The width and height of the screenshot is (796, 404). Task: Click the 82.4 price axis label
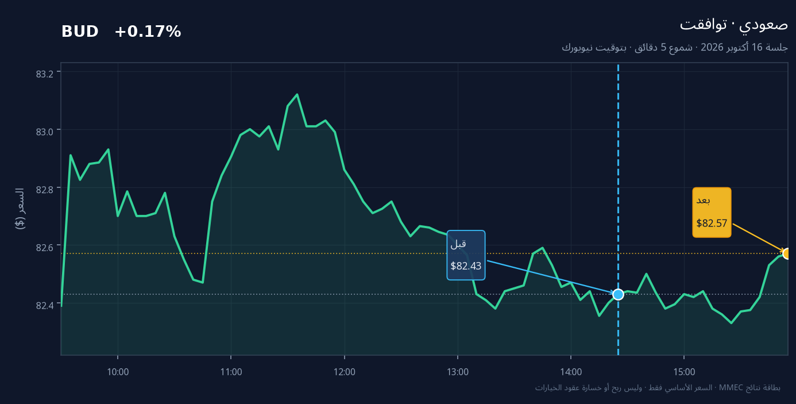pos(44,305)
